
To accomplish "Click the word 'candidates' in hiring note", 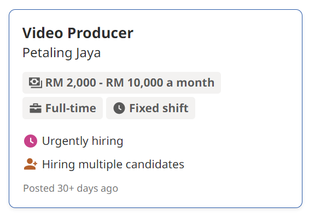I will click(155, 164).
